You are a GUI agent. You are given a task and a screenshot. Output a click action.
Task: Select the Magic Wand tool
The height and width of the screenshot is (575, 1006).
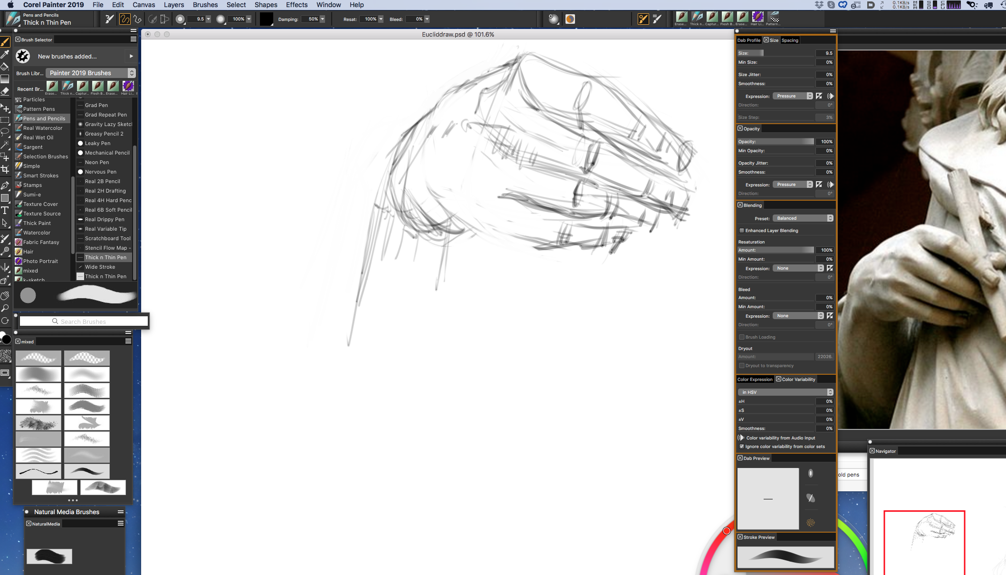coord(5,144)
